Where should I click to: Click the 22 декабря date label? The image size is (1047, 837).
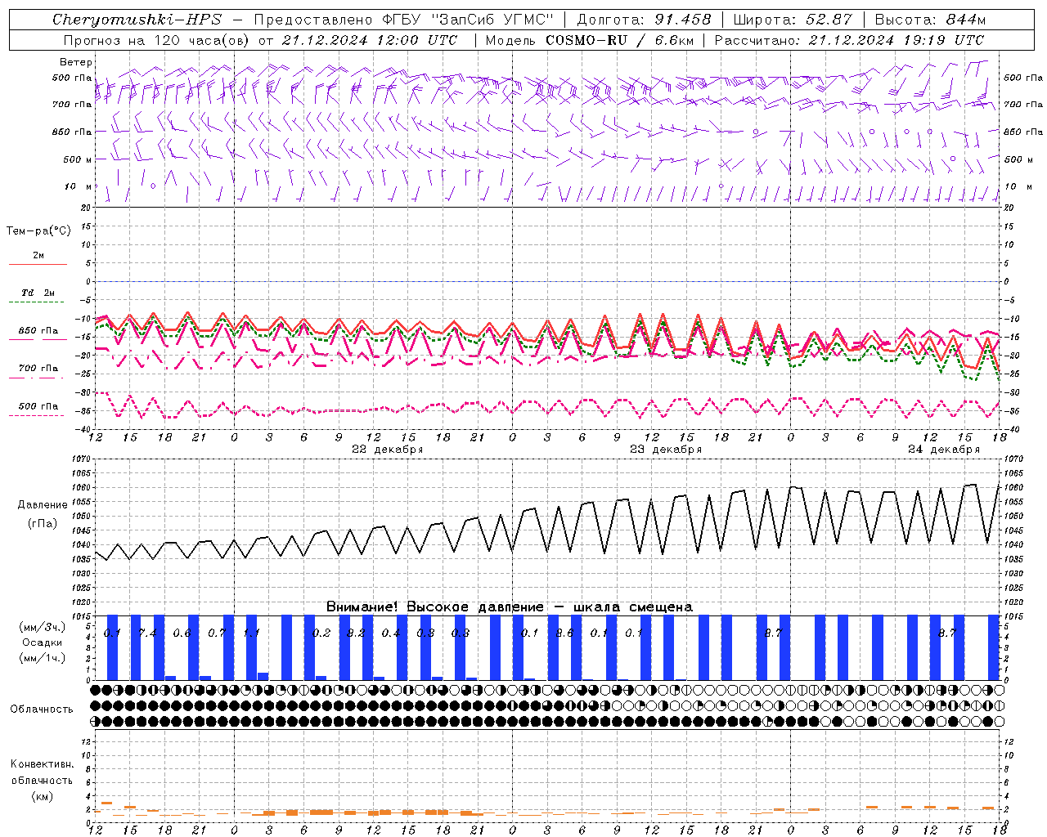point(388,450)
